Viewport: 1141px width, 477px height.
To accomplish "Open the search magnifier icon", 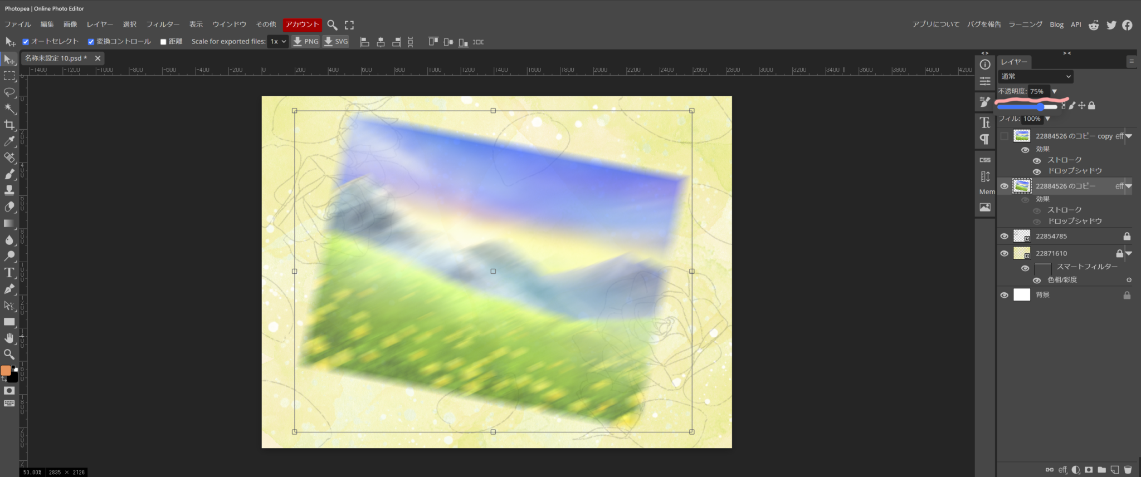I will (332, 25).
